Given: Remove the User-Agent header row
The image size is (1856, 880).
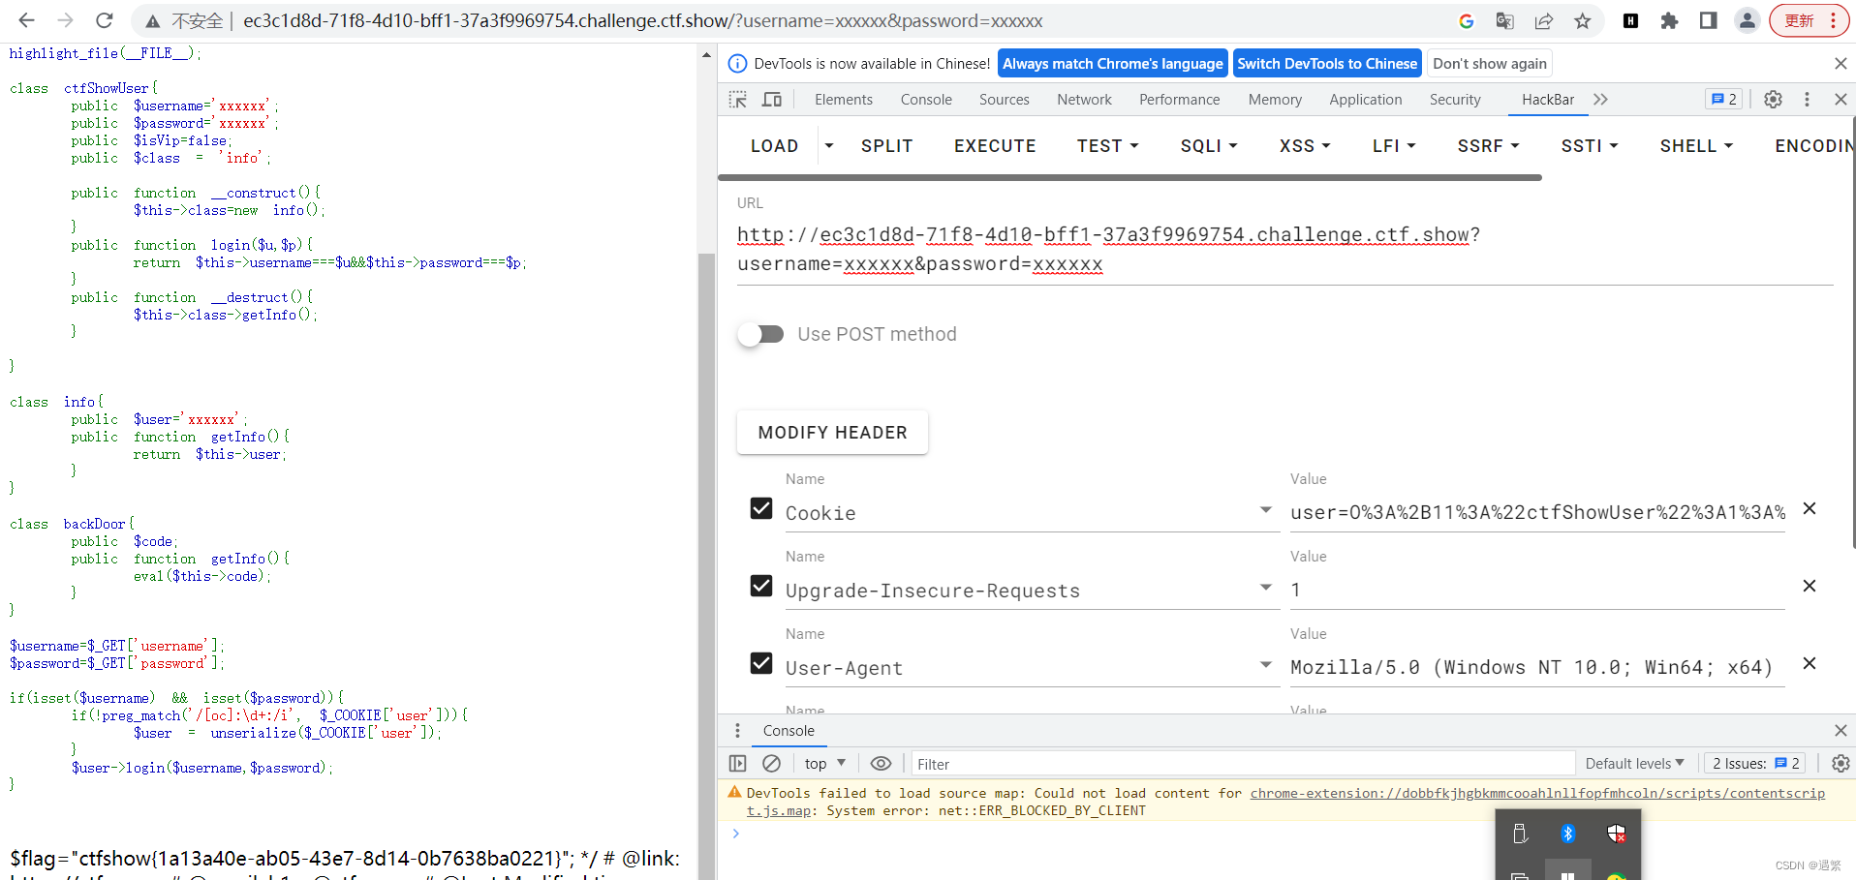Looking at the screenshot, I should (x=1809, y=663).
